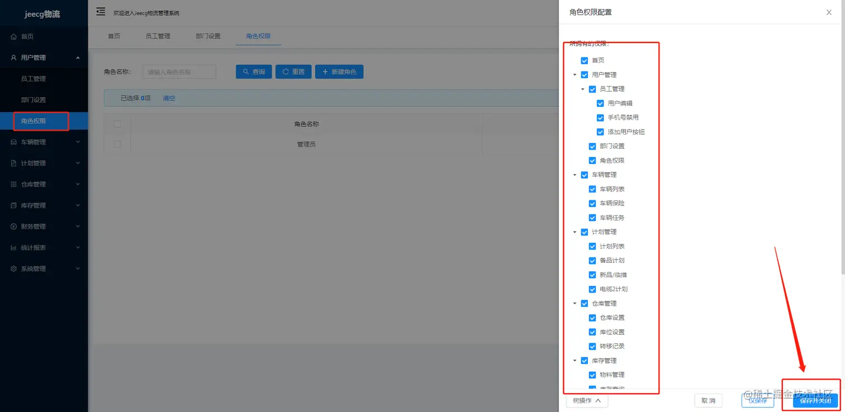Uncheck the 部门设置 permission checkbox
Viewport: 845px width, 412px height.
(592, 146)
